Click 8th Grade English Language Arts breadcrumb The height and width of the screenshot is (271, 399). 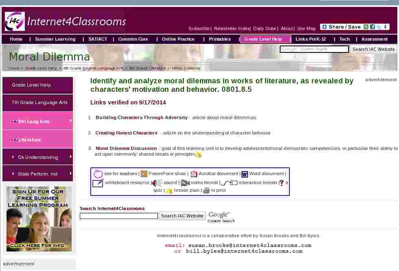[93, 68]
